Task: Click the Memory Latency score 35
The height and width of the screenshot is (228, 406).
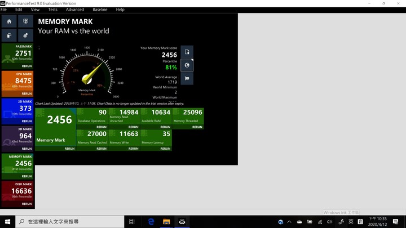Action: click(x=166, y=134)
